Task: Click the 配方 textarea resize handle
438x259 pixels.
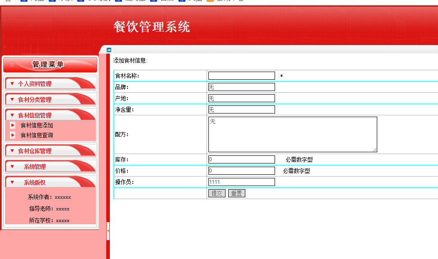Action: [375, 150]
